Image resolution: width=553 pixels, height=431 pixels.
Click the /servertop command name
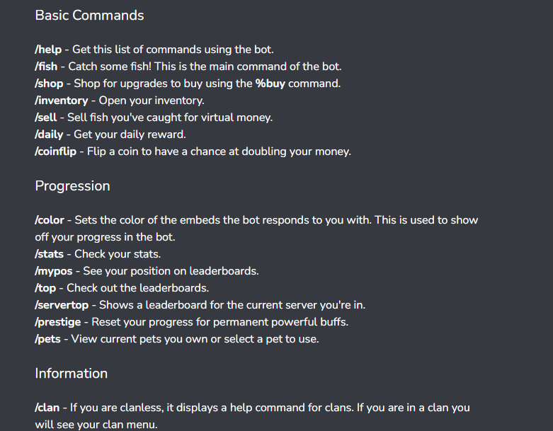(x=62, y=305)
